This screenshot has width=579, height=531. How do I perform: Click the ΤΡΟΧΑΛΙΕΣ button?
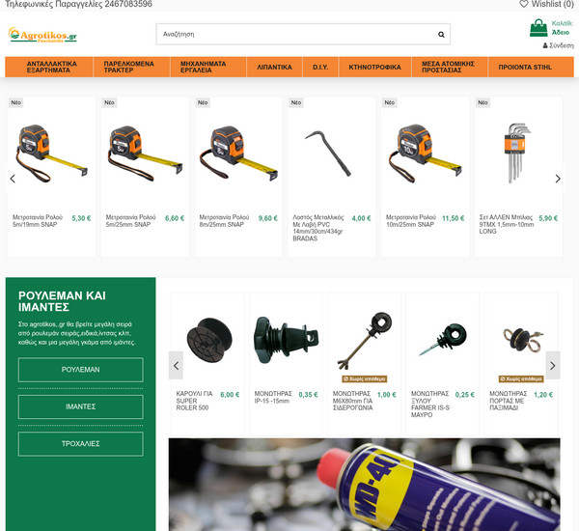tap(80, 444)
